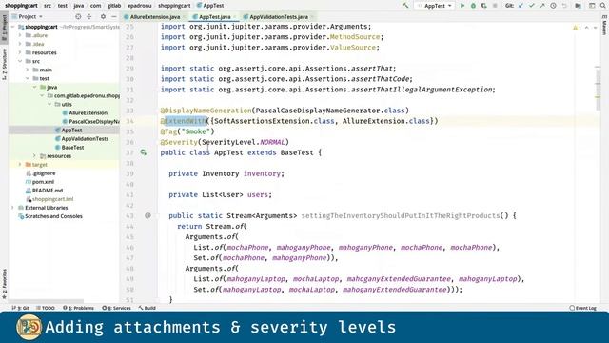Expand the target folder
The height and width of the screenshot is (343, 609).
tap(20, 165)
